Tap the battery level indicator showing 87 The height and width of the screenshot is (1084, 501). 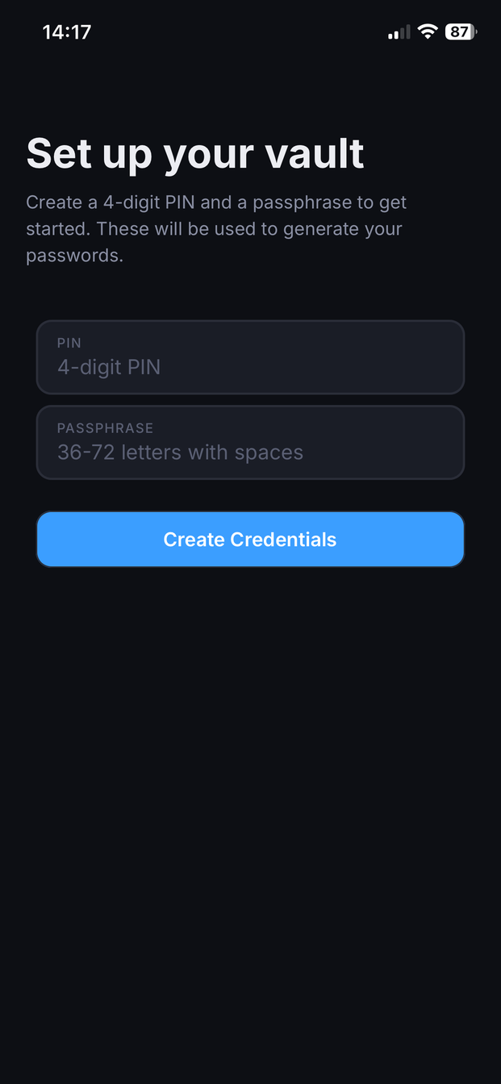coord(461,32)
